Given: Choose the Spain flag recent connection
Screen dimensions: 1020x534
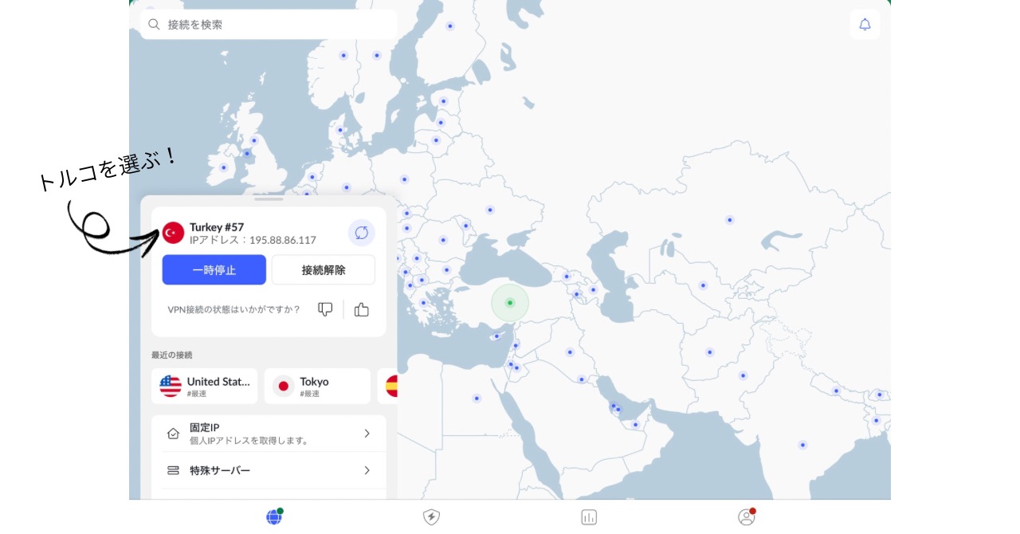Looking at the screenshot, I should click(x=390, y=387).
